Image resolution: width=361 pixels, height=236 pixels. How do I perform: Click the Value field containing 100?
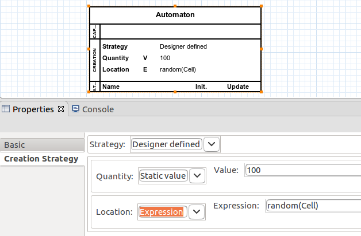coord(302,170)
